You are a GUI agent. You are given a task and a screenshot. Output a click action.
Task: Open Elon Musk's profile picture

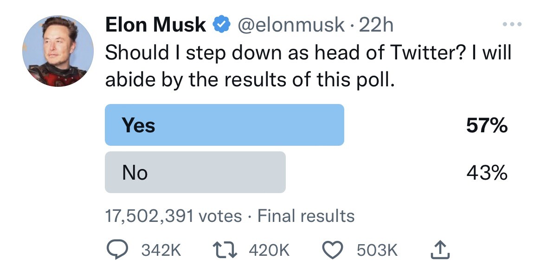[58, 51]
